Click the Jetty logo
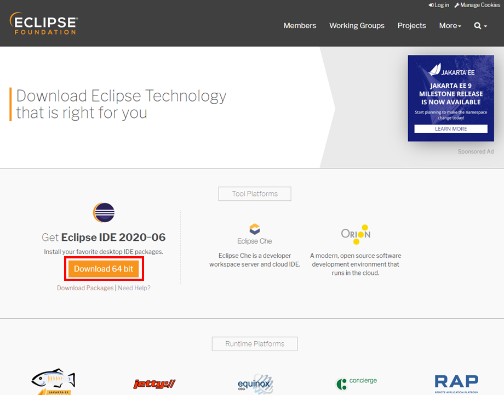The image size is (504, 395). [154, 383]
